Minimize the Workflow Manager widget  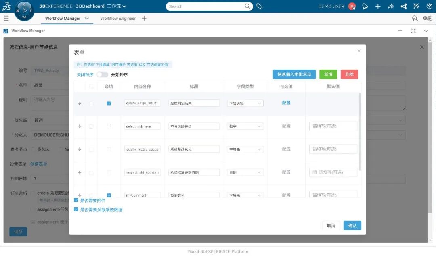[x=400, y=31]
